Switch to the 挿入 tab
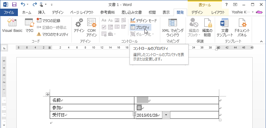The height and width of the screenshot is (128, 266). pos(42,13)
